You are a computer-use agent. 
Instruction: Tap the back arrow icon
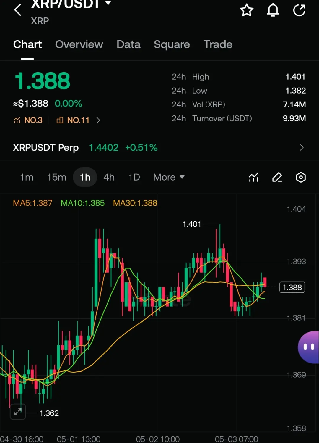pyautogui.click(x=18, y=10)
